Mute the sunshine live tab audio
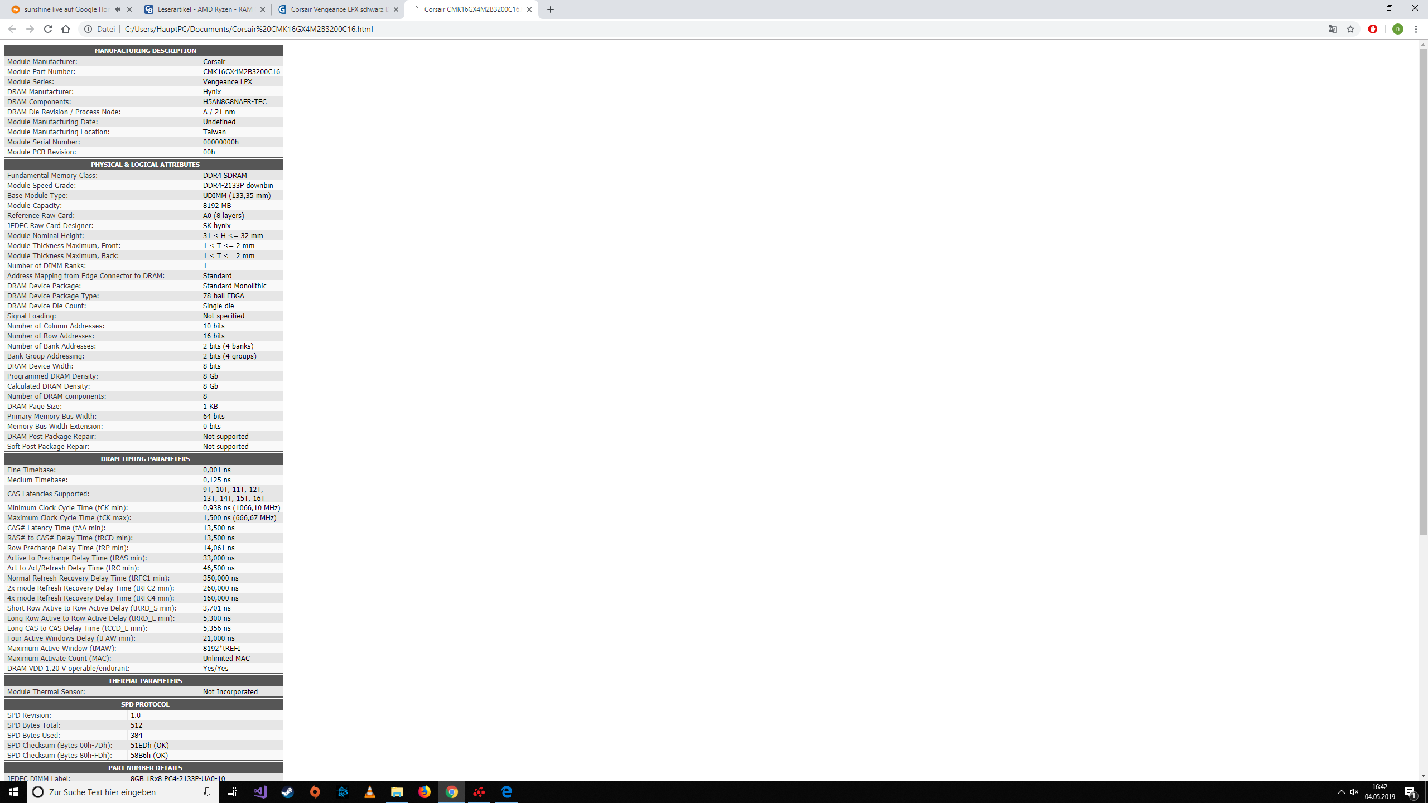The height and width of the screenshot is (803, 1428). click(x=117, y=9)
